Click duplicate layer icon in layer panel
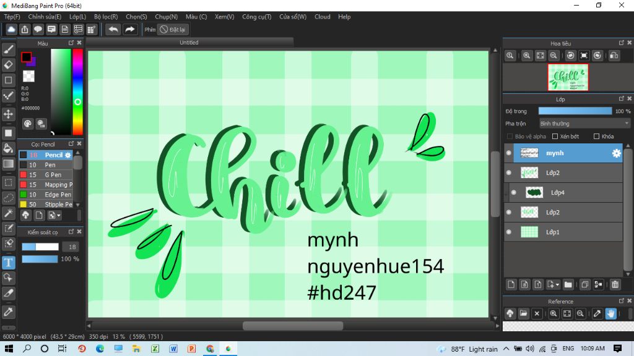 584,284
